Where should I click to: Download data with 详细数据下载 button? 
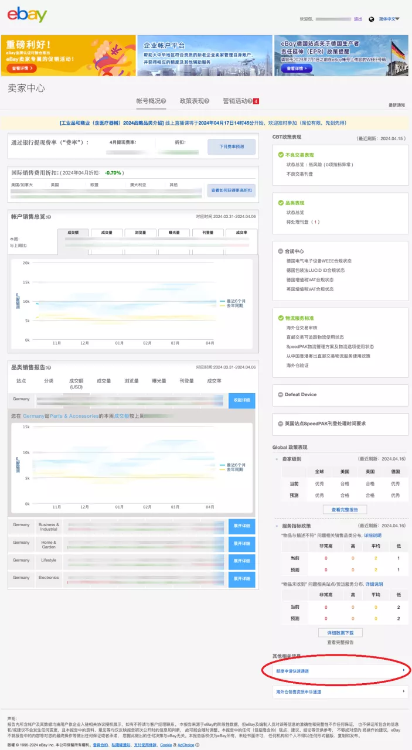(x=341, y=633)
